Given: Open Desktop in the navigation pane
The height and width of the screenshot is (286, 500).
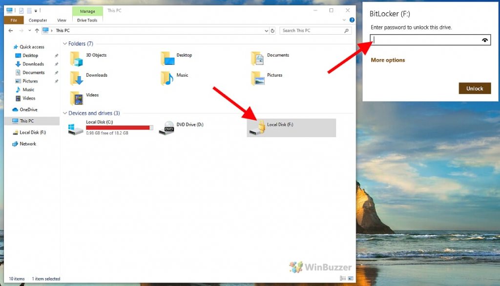Looking at the screenshot, I should click(x=30, y=56).
